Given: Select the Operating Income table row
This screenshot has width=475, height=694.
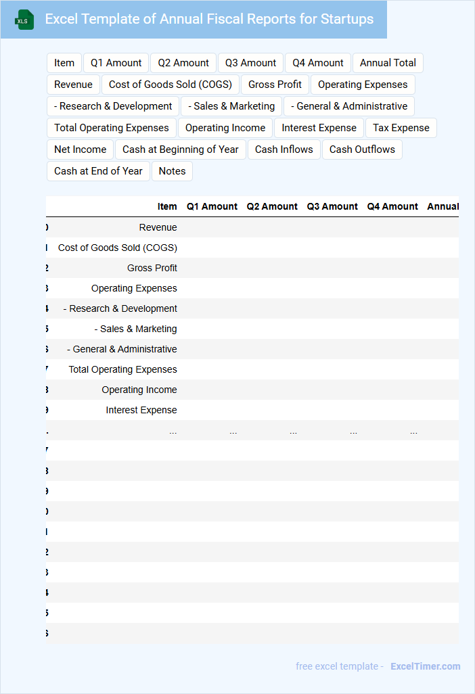Looking at the screenshot, I should [252, 390].
